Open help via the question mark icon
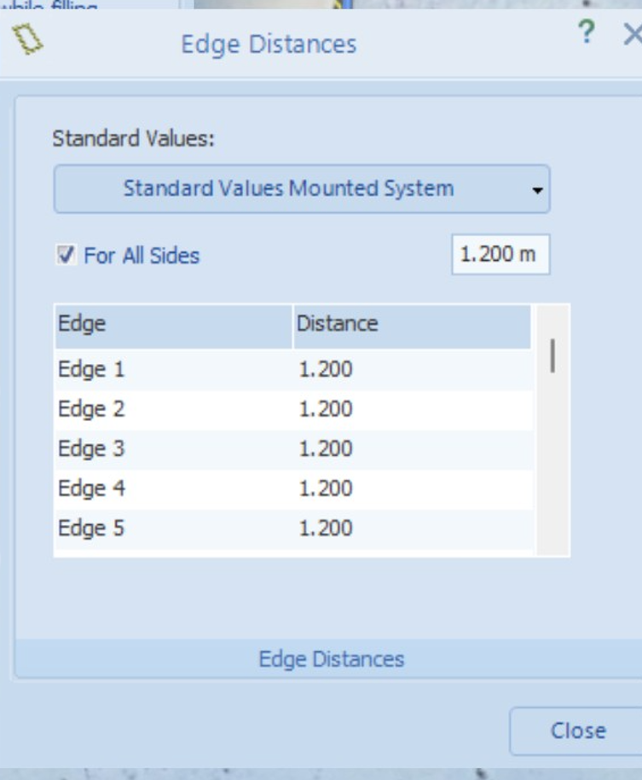The height and width of the screenshot is (780, 642). (586, 34)
